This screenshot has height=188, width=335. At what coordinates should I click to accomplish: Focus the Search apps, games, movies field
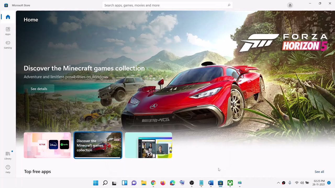click(167, 5)
